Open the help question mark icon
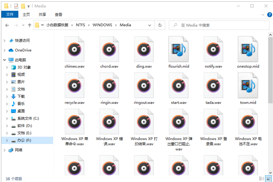Image resolution: width=273 pixels, height=182 pixels. 269,15
